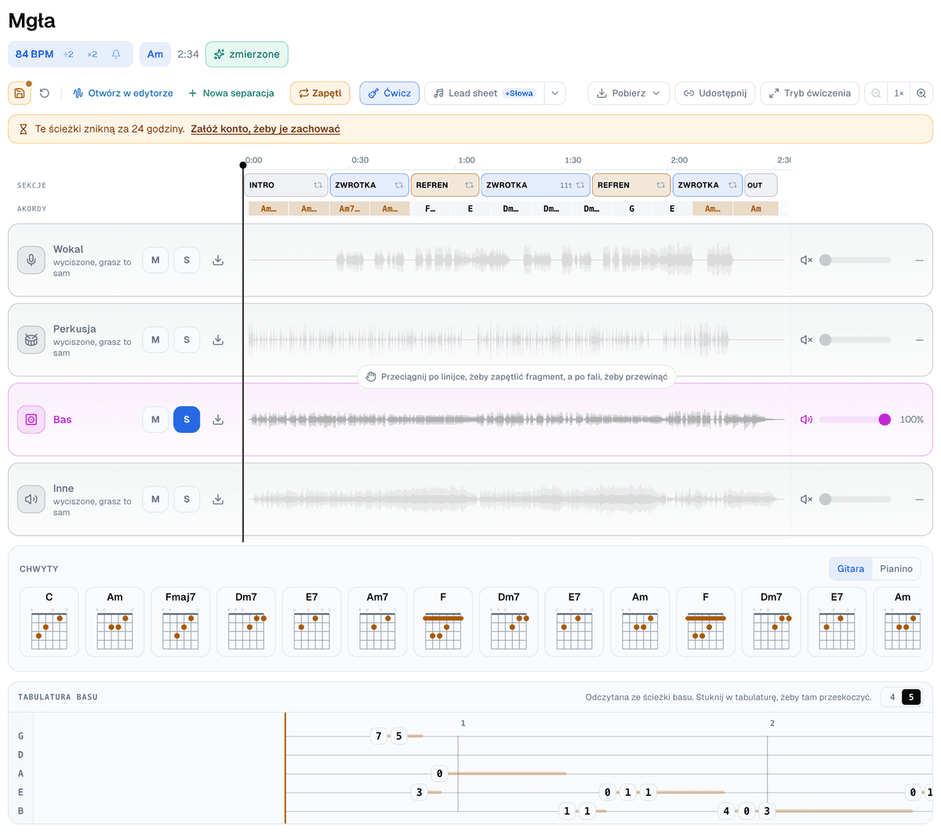
Task: Expand the Lead sheet options chevron
Action: [555, 93]
